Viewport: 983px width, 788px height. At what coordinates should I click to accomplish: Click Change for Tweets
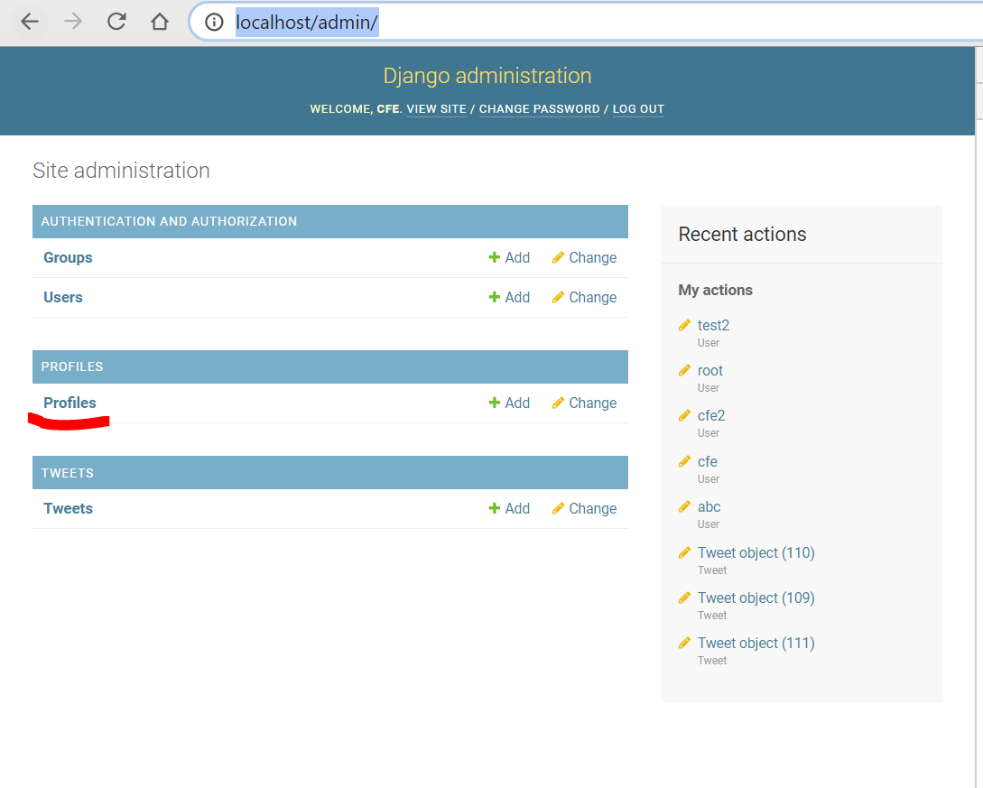(584, 508)
